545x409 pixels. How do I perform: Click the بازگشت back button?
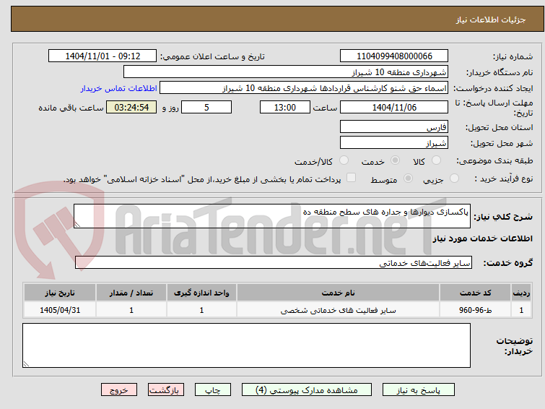166,390
